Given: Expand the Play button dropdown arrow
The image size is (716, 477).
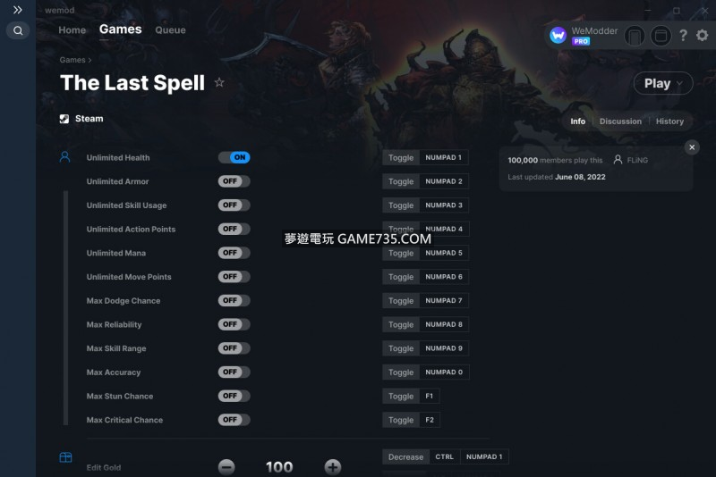Looking at the screenshot, I should point(679,83).
